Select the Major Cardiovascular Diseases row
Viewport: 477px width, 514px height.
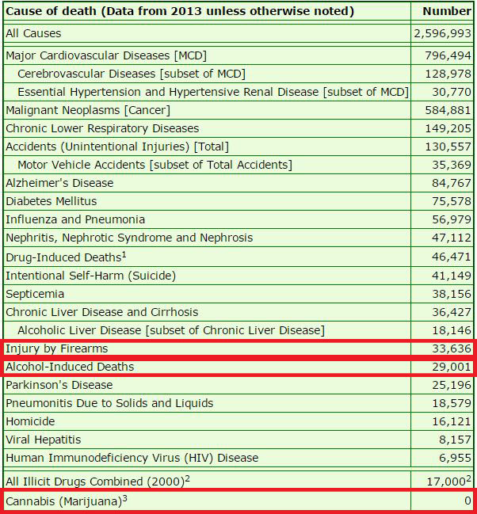coord(99,55)
